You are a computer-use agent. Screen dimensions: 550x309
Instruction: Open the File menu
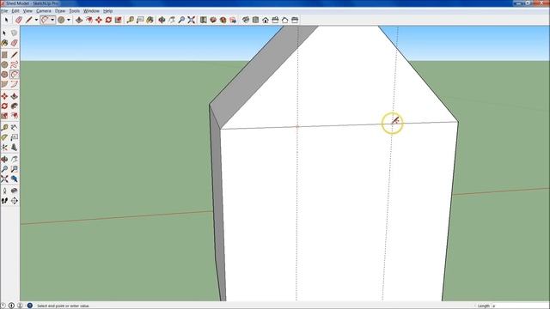(4, 11)
